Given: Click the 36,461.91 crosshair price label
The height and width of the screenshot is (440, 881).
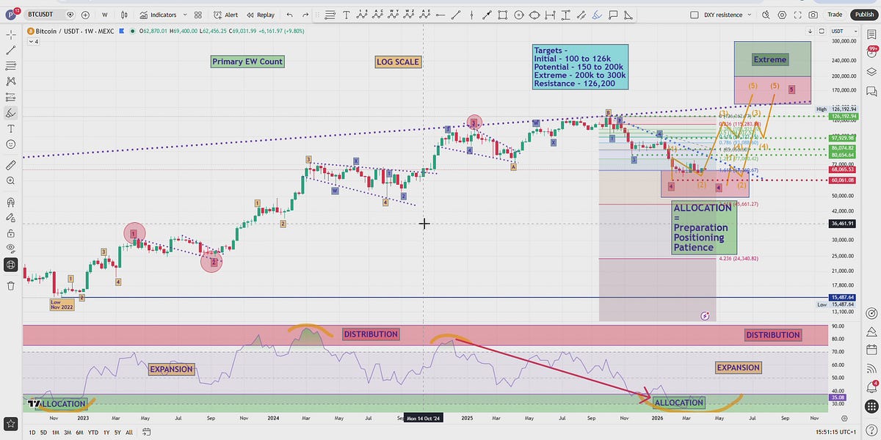Looking at the screenshot, I should coord(841,224).
